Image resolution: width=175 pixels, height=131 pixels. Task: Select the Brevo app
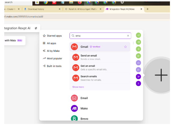pyautogui.click(x=100, y=119)
